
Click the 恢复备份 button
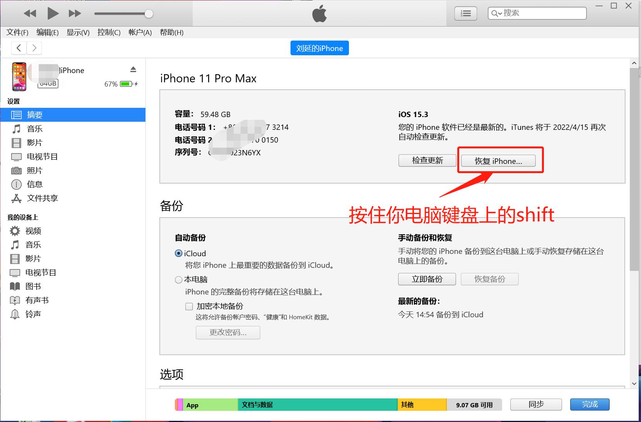click(490, 279)
